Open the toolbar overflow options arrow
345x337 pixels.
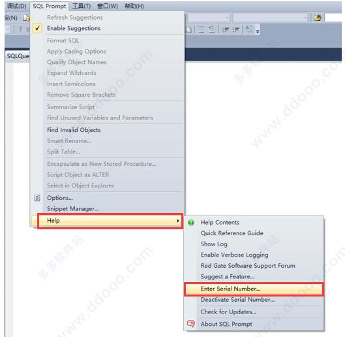[257, 31]
